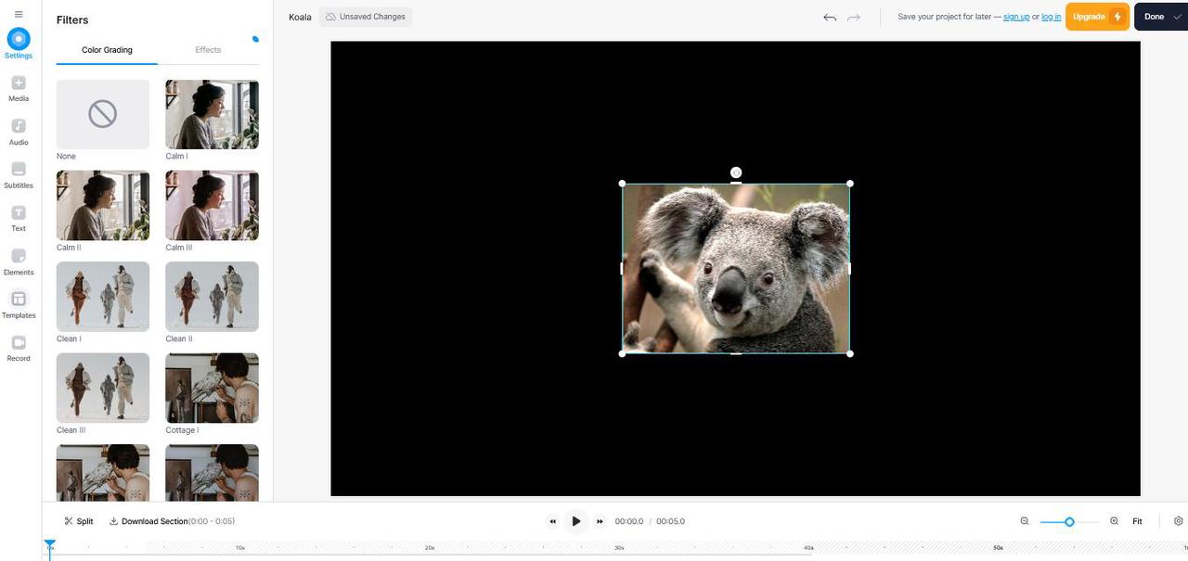Screen dimensions: 1188x561
Task: Click the sign up link
Action: [1016, 17]
